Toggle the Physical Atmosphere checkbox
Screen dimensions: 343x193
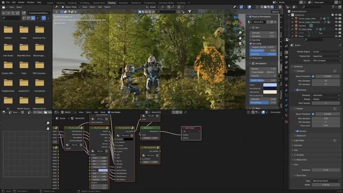point(250,17)
